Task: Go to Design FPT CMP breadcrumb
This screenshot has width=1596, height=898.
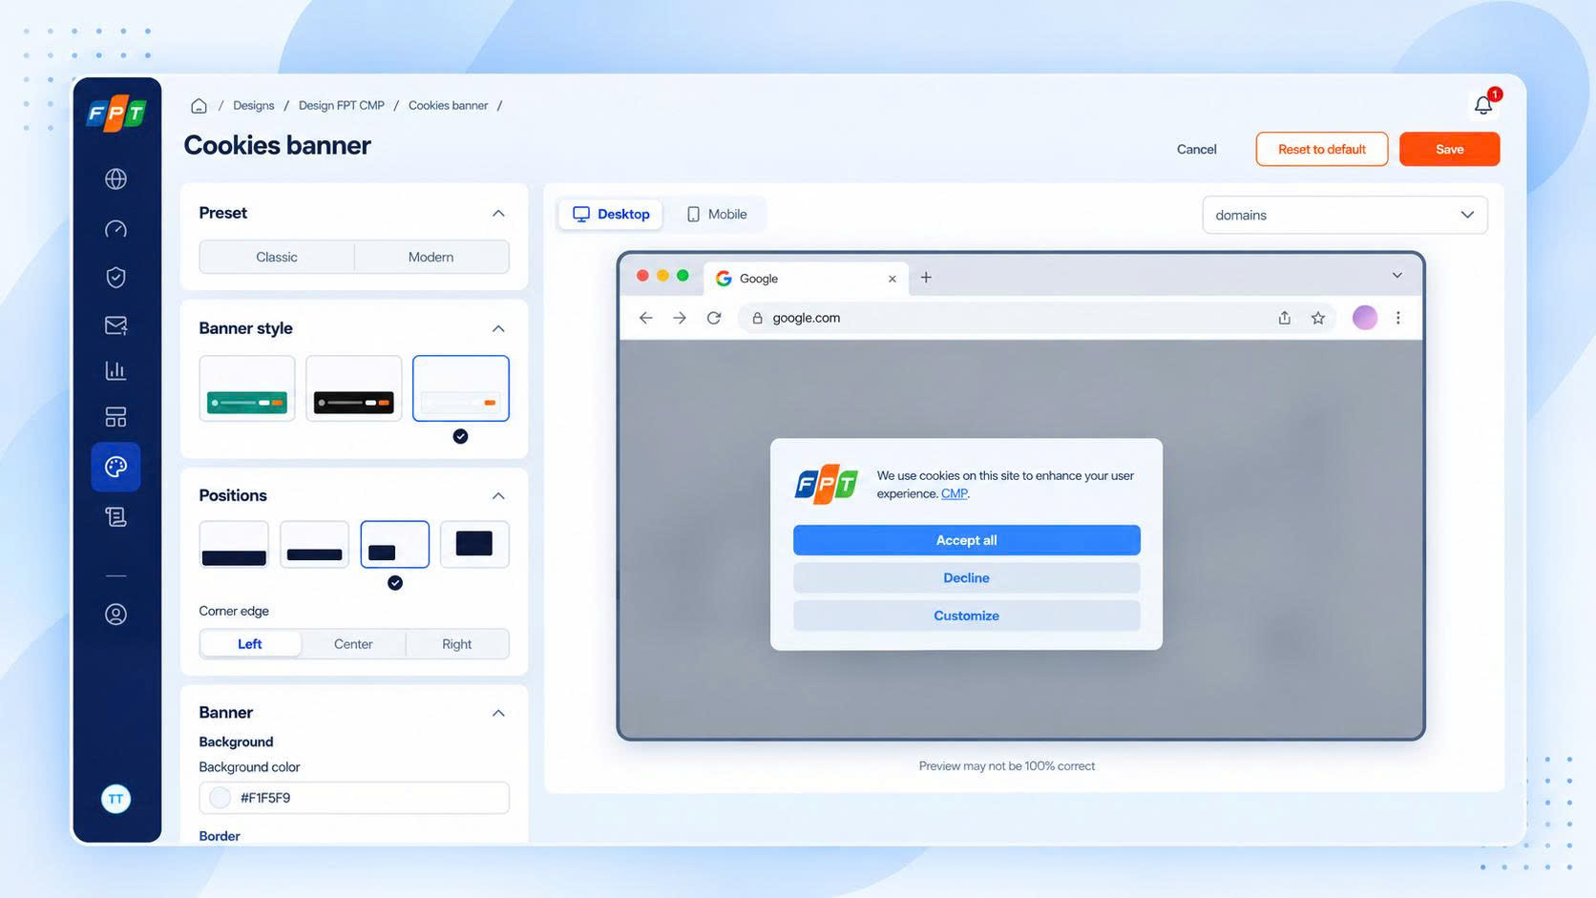Action: click(x=342, y=105)
